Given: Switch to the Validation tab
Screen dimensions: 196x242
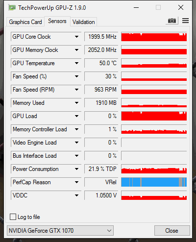Looking at the screenshot, I should pos(84,22).
